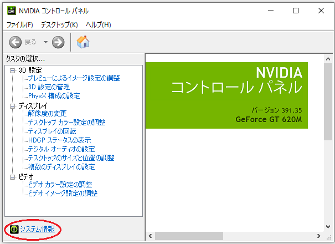Select ビデオ カラー設定の調整
Viewport: 335px width, 244px height.
pyautogui.click(x=60, y=185)
